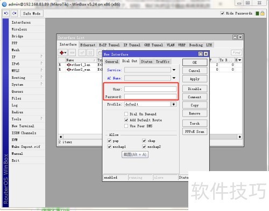
Task: Switch to the Ethernet tab in Interface List
Action: point(88,45)
